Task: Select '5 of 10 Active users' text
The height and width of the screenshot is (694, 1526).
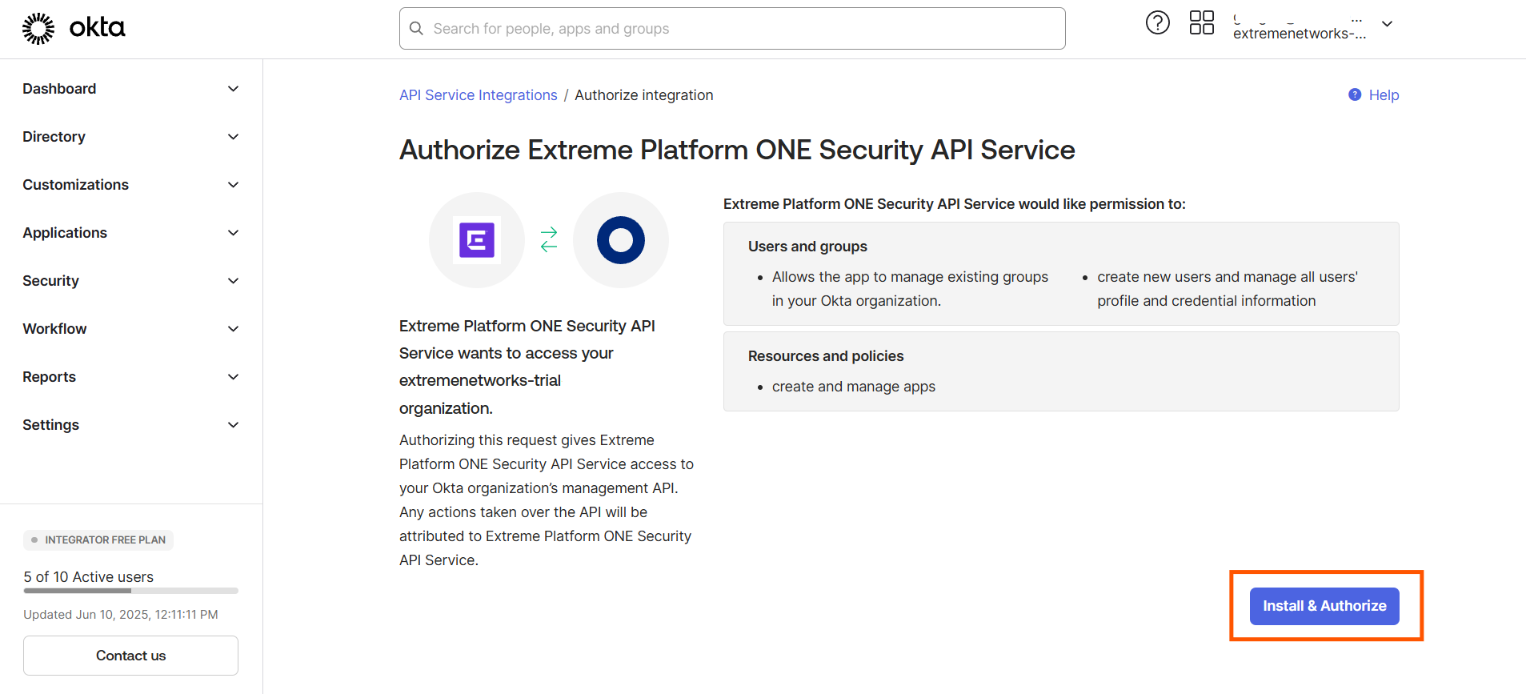Action: pos(88,577)
